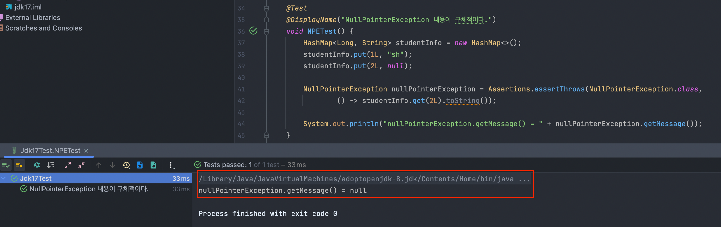This screenshot has width=721, height=227.
Task: Click the NPETest method name
Action: [322, 31]
